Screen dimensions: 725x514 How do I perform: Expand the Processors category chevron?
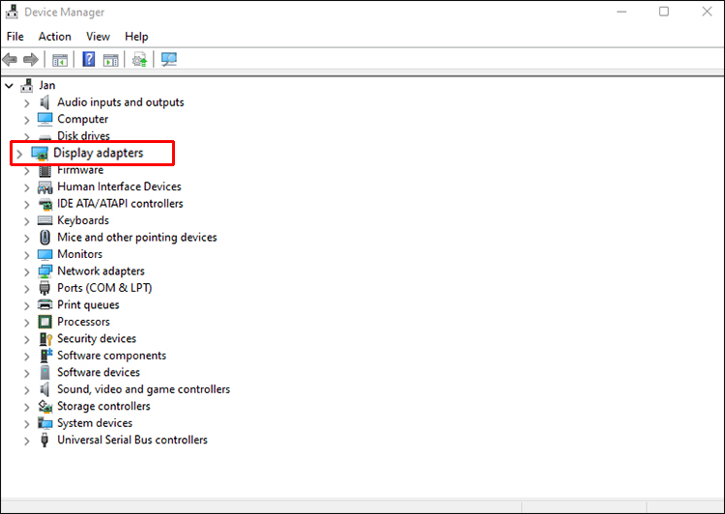[27, 323]
